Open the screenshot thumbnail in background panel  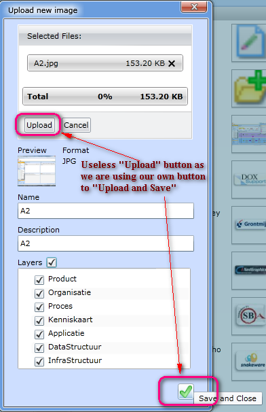tap(249, 133)
